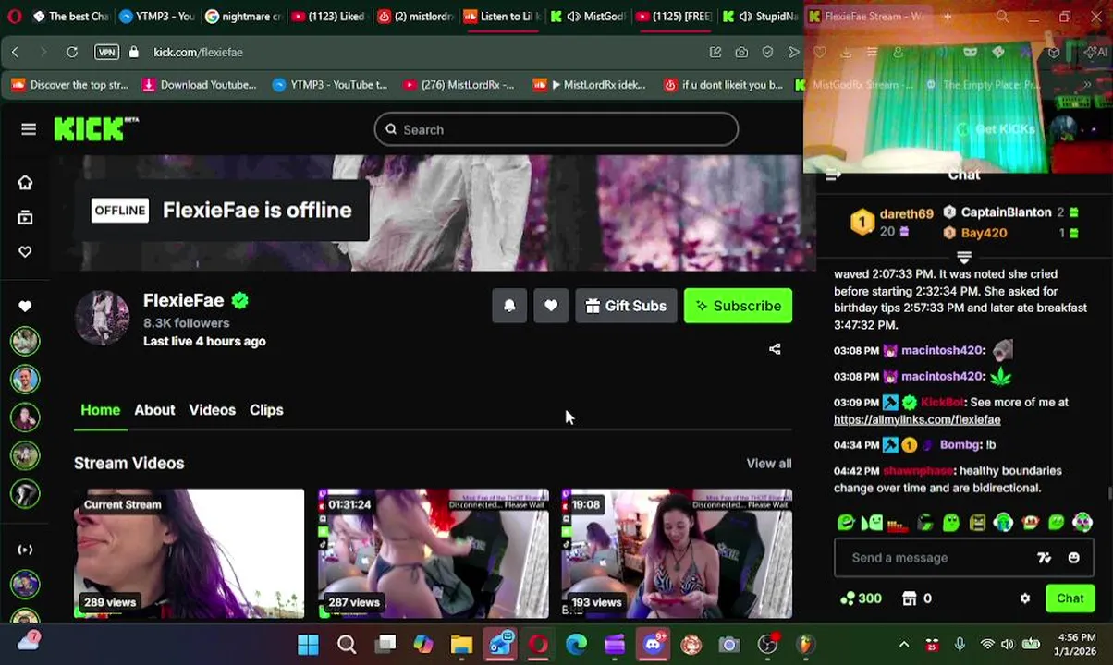
Task: Open the Kick sidebar hamburger menu
Action: (x=29, y=129)
